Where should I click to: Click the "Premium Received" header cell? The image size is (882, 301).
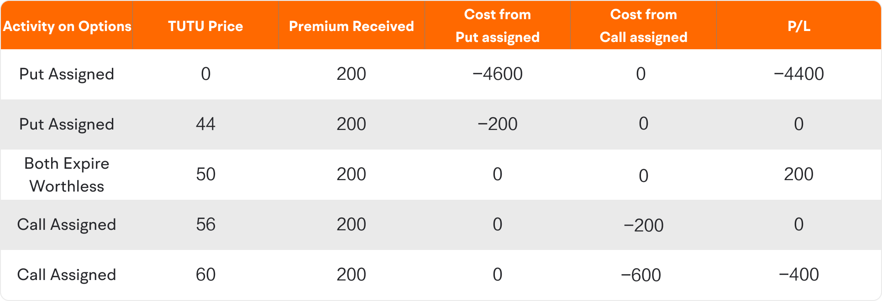352,26
